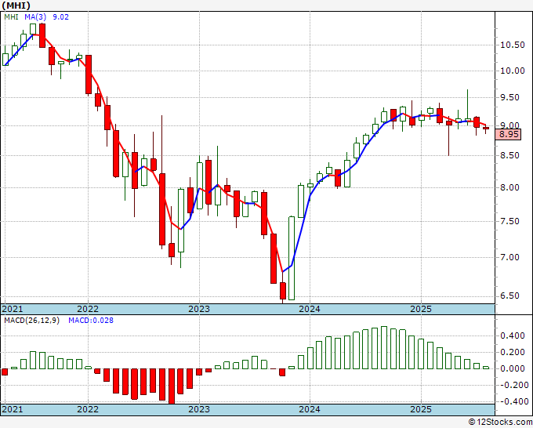The width and height of the screenshot is (533, 428).
Task: Click the 8.50 price axis label
Action: coord(509,155)
